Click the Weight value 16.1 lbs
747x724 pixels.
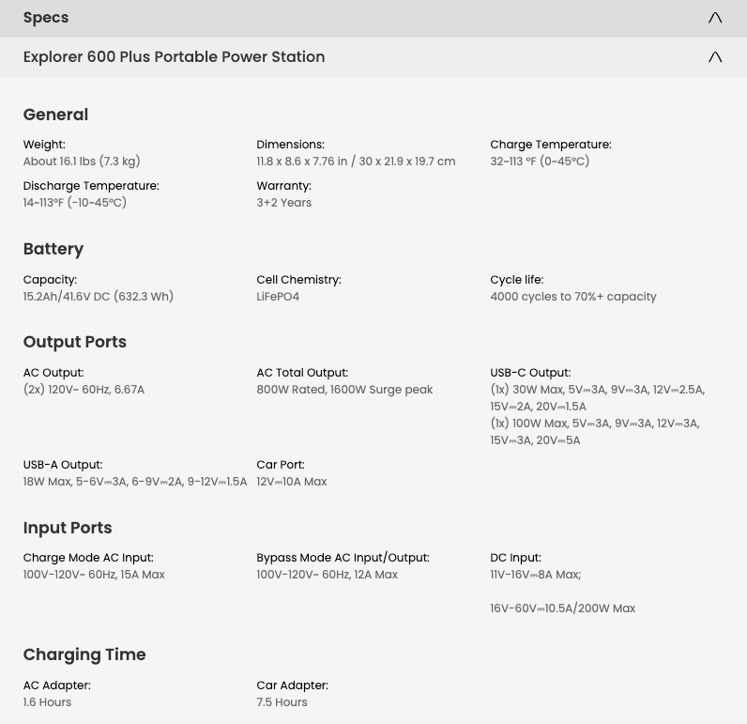82,162
